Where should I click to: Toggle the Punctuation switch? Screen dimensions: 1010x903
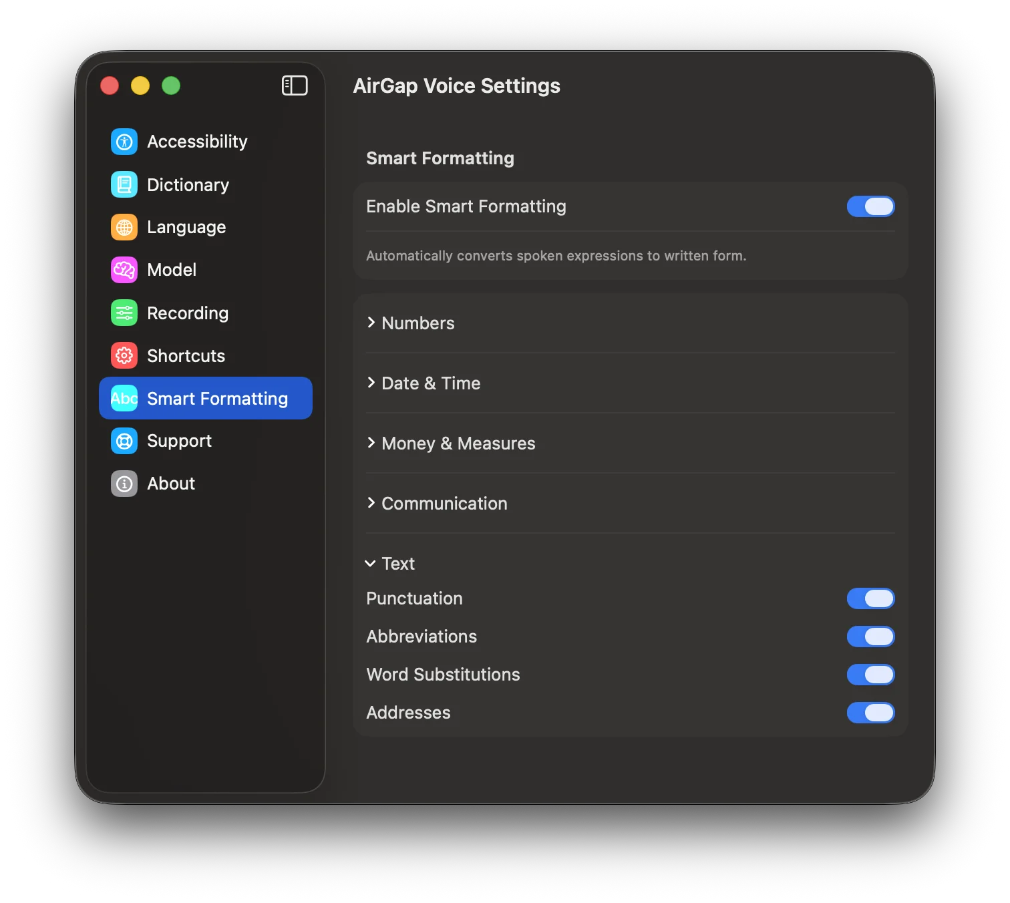tap(870, 598)
